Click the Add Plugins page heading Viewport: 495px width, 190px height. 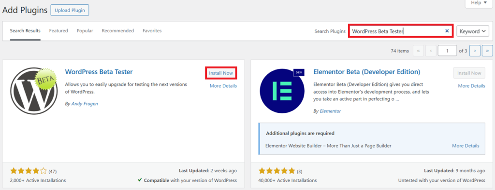25,10
